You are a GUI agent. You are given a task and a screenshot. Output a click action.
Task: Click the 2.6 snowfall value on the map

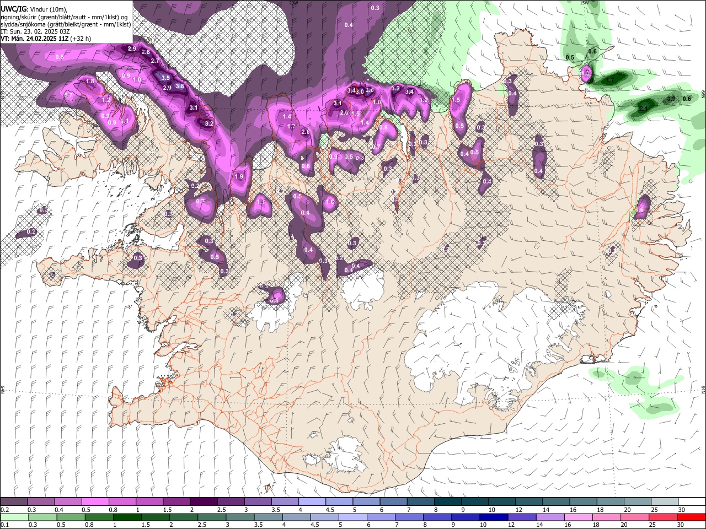305,132
